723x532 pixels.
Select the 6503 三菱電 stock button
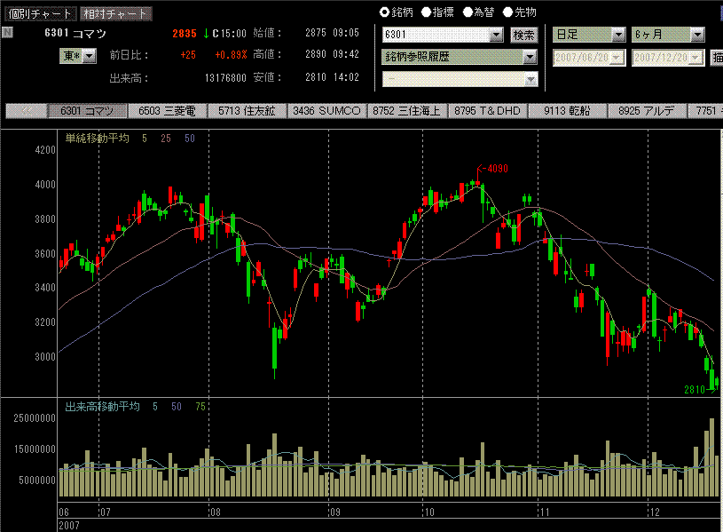pyautogui.click(x=167, y=111)
